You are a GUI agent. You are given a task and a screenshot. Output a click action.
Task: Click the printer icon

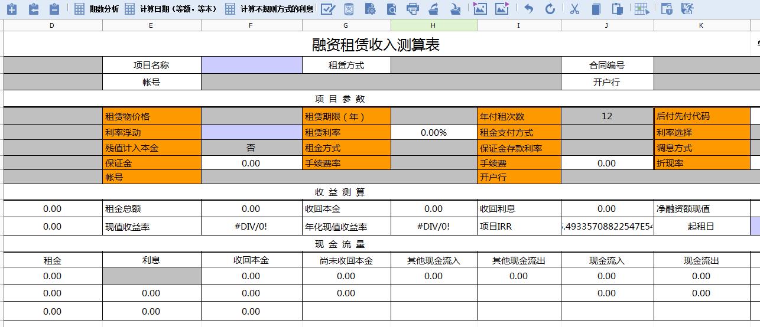point(413,9)
